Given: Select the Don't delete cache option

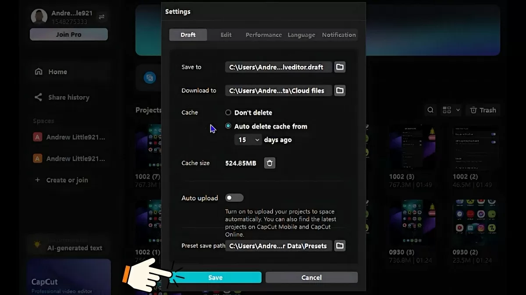Looking at the screenshot, I should tap(228, 112).
